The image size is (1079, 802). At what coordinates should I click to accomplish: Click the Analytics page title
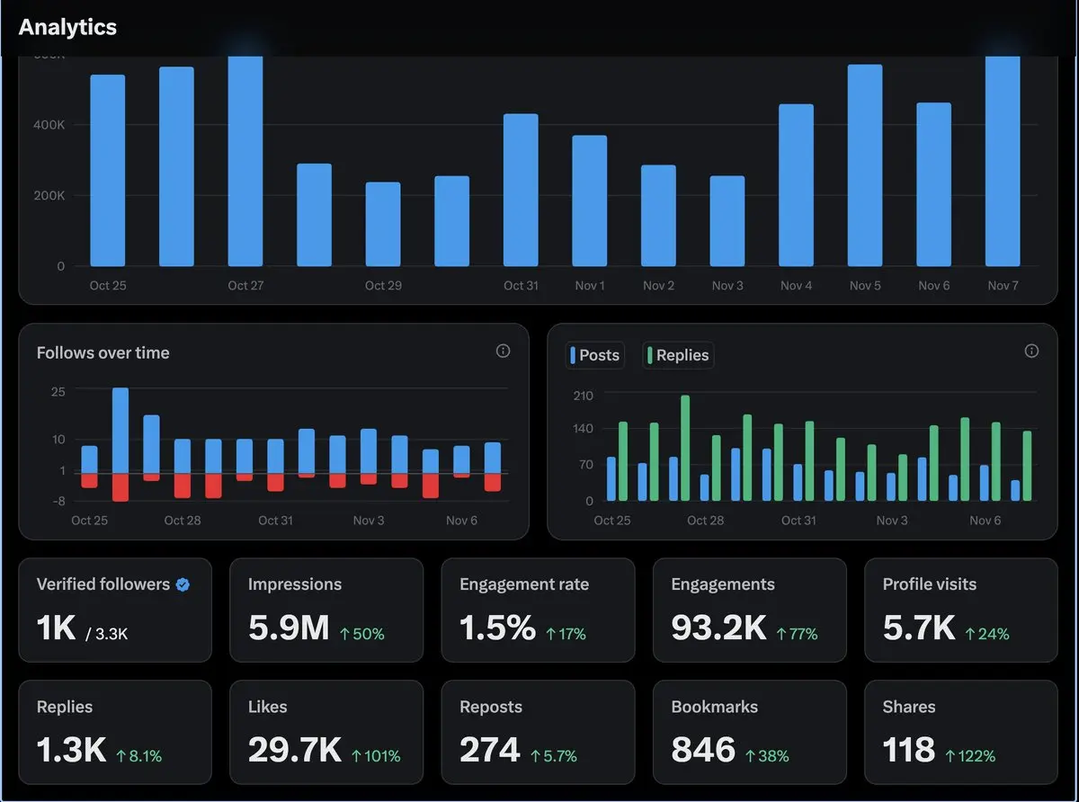point(67,27)
